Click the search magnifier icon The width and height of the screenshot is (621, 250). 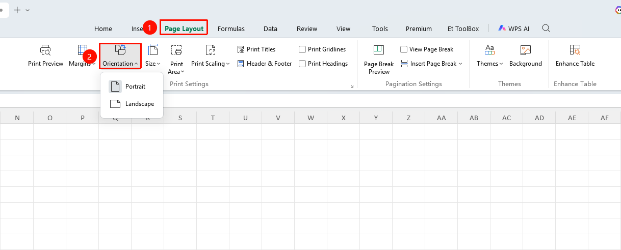click(x=546, y=28)
